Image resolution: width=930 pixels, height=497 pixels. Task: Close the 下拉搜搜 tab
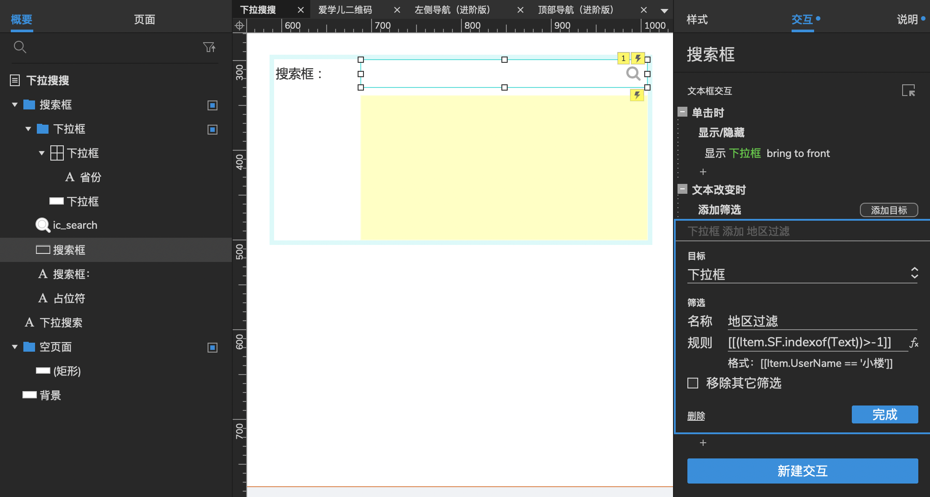(x=301, y=10)
